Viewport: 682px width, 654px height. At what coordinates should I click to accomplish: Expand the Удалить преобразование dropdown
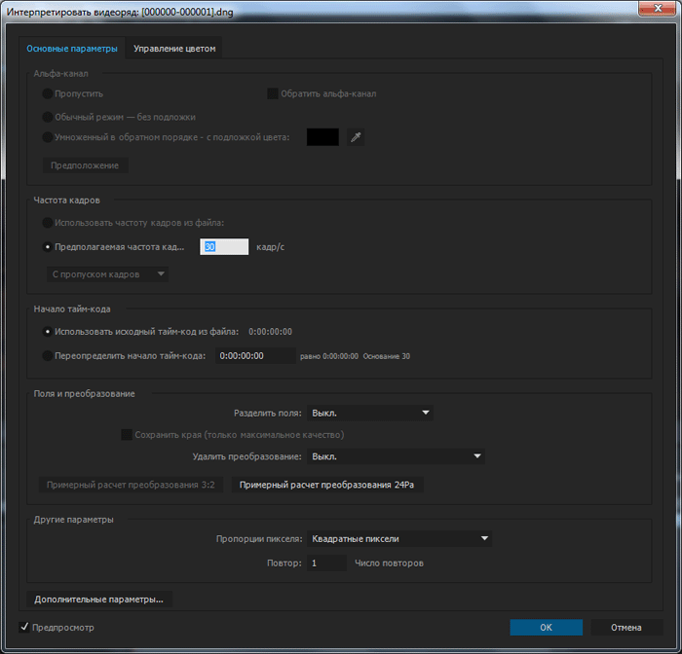[x=396, y=455]
